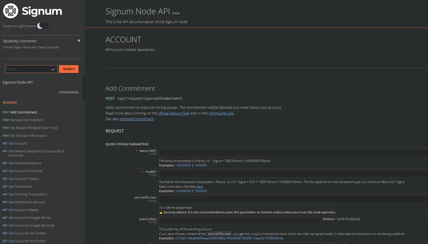Open Get Account Tokens operation
428x244 pixels.
coord(21,179)
